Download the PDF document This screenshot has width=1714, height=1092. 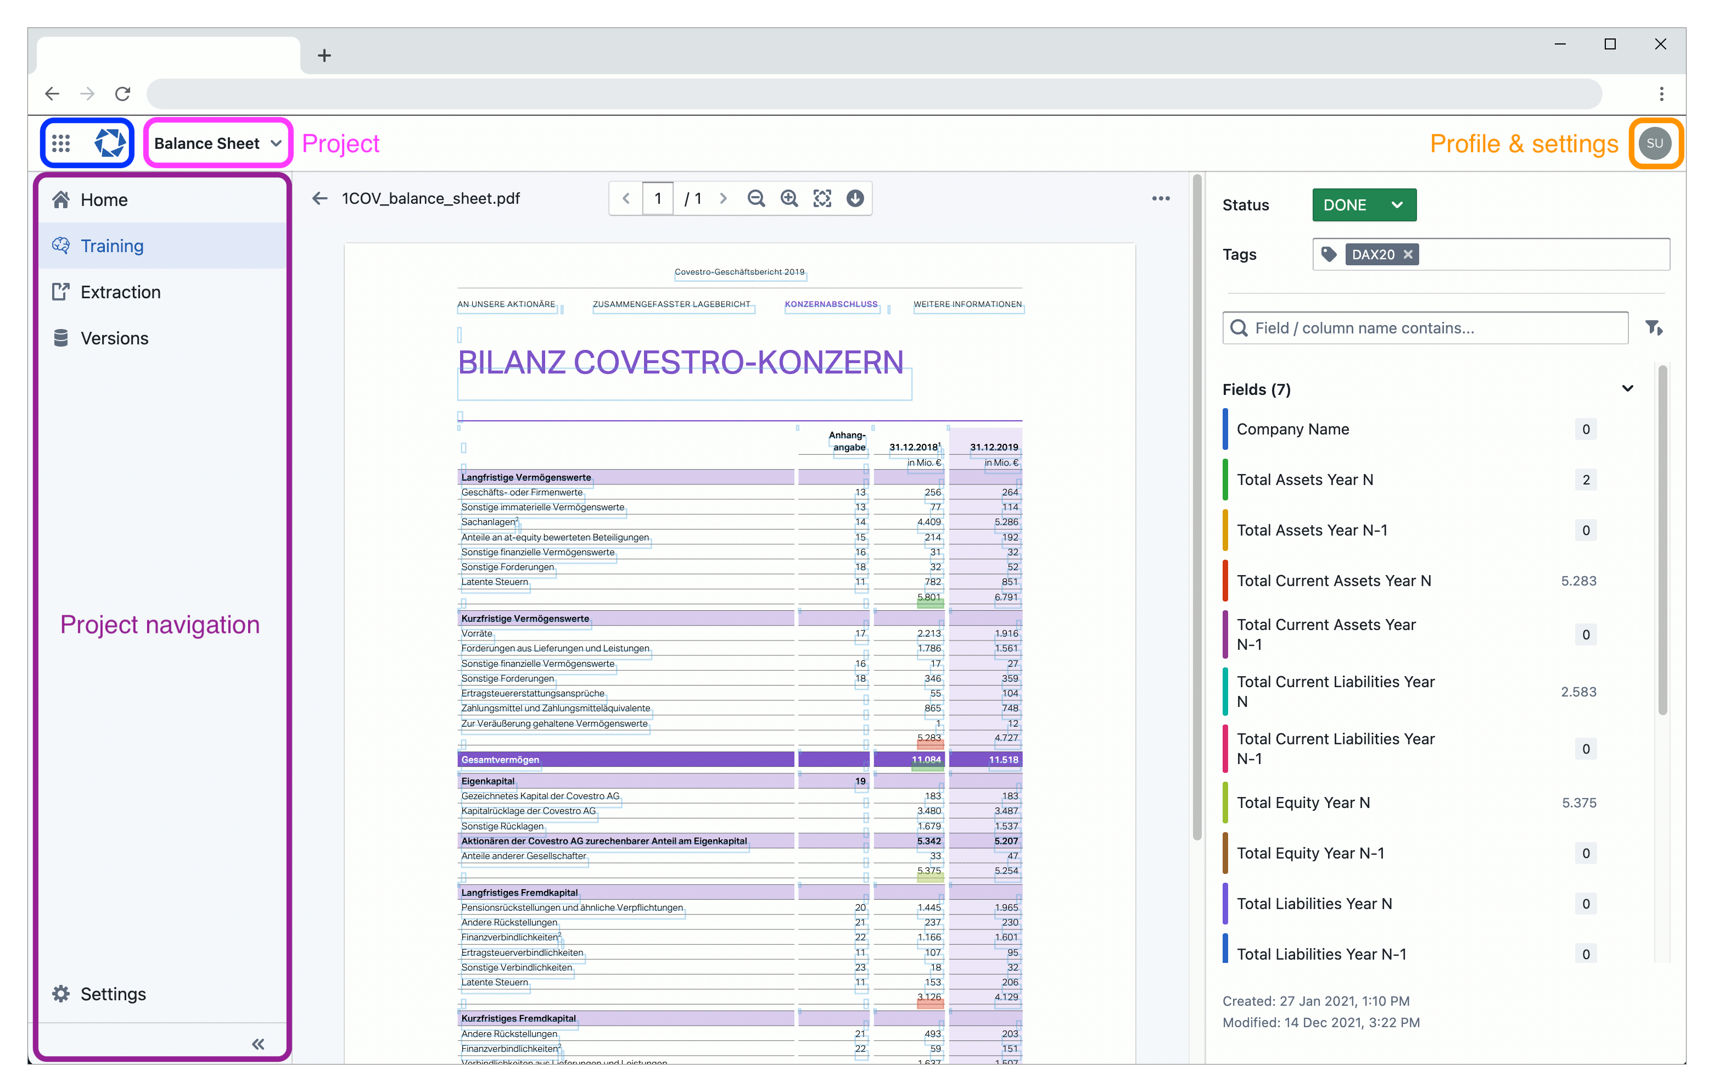click(855, 198)
